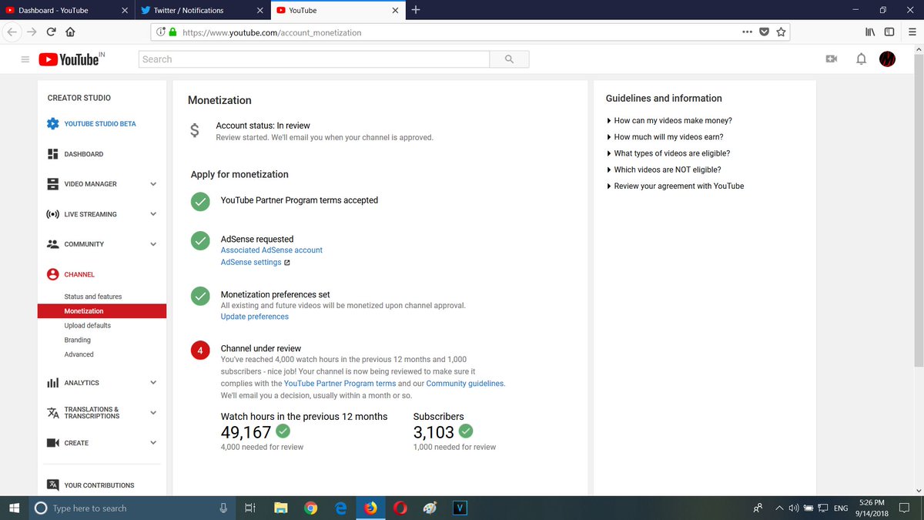Click the Analytics bar chart icon
This screenshot has height=520, width=924.
(x=52, y=383)
